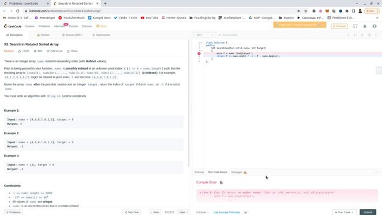Open the Problems nav link
Screen dimensions: 382x215
click(44, 26)
